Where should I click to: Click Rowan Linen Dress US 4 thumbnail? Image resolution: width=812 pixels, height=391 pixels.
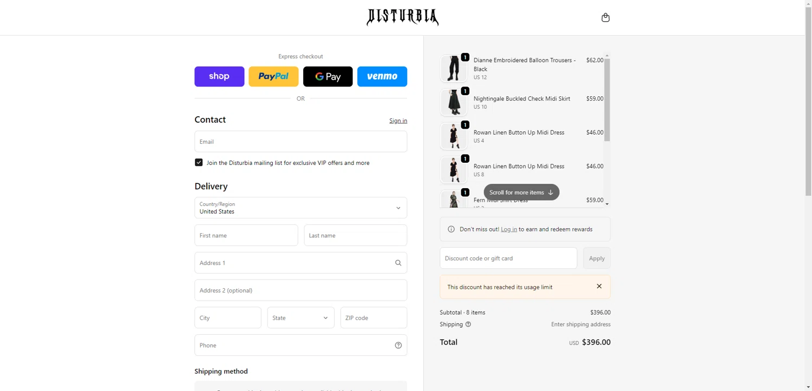point(454,136)
